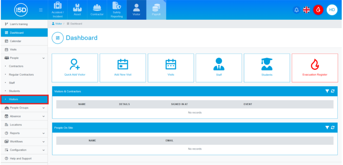Refresh the Visitors & Contractors panel
The image size is (343, 165).
(333, 91)
